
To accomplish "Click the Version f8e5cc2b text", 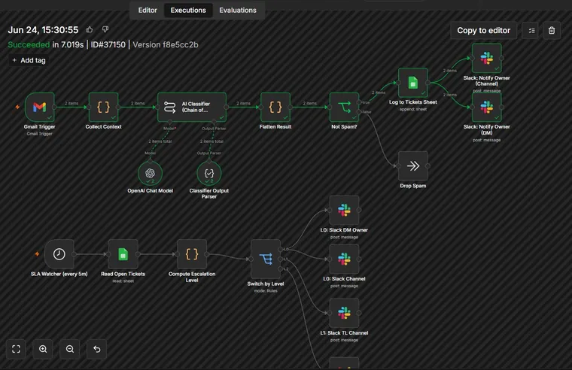I will click(x=166, y=45).
